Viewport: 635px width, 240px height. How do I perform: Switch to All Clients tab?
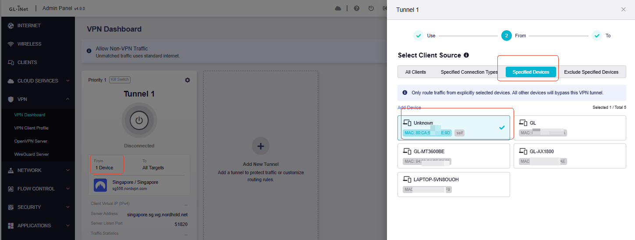point(415,72)
